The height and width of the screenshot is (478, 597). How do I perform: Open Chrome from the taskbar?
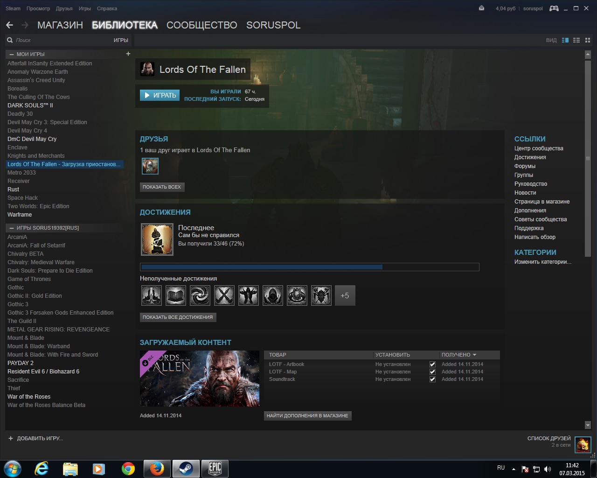(x=128, y=468)
